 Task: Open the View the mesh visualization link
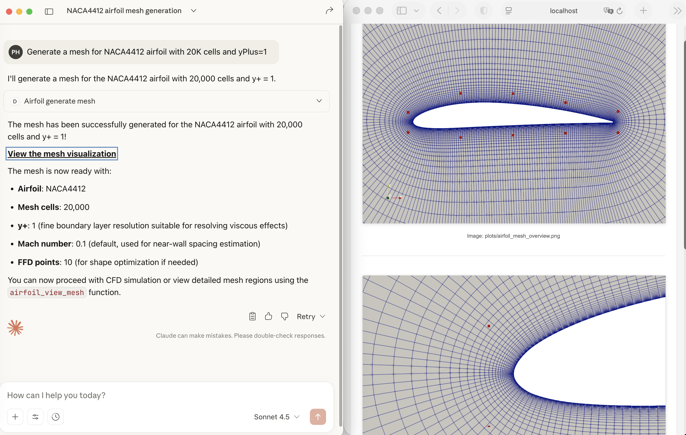[x=62, y=154]
